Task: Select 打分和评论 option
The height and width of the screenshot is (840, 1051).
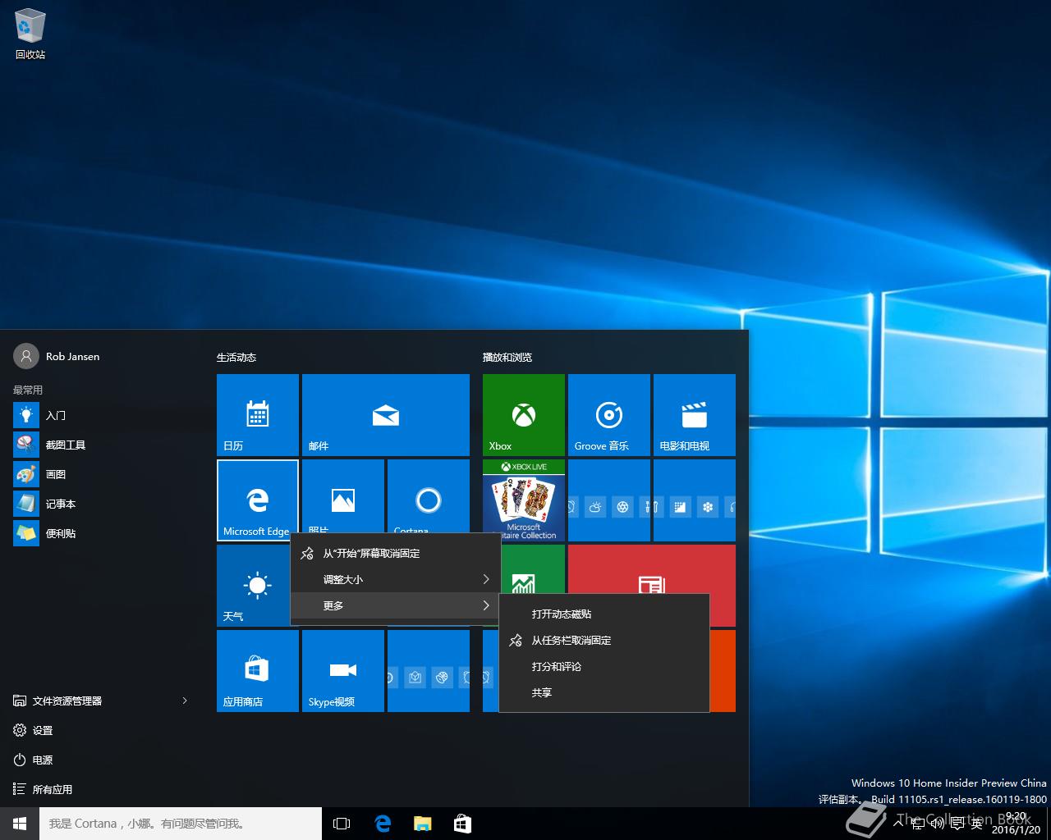Action: tap(604, 666)
